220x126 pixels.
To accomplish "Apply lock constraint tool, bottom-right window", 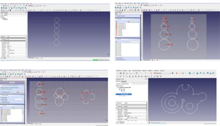I will [145, 77].
